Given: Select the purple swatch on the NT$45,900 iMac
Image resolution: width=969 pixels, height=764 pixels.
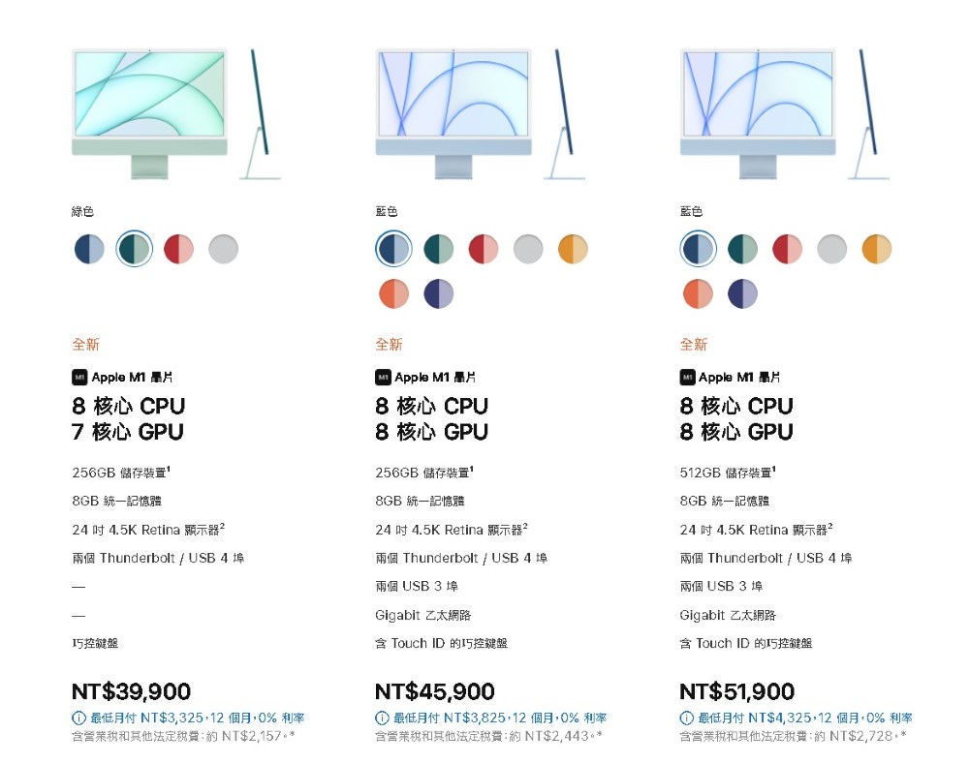Looking at the screenshot, I should coord(438,293).
